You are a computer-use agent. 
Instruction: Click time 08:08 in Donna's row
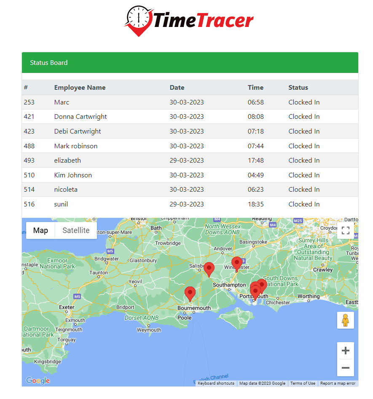tap(256, 117)
